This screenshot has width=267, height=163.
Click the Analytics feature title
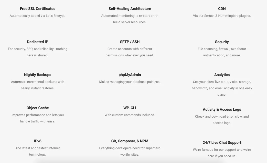coord(222,75)
